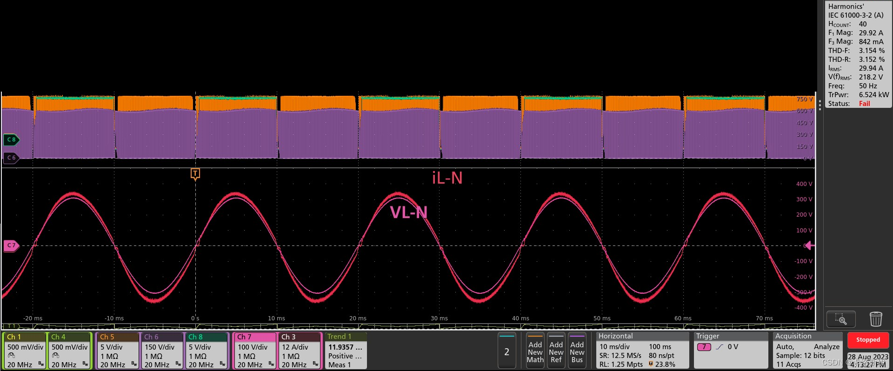Screen dimensions: 893x371
Task: Open the Ch 3 channel badge
Action: [300, 351]
